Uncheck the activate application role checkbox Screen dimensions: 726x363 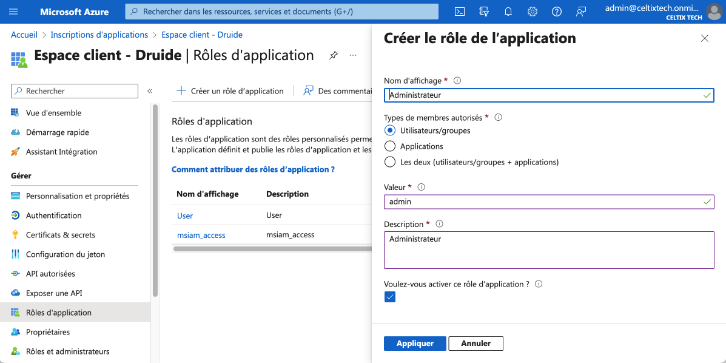(390, 297)
